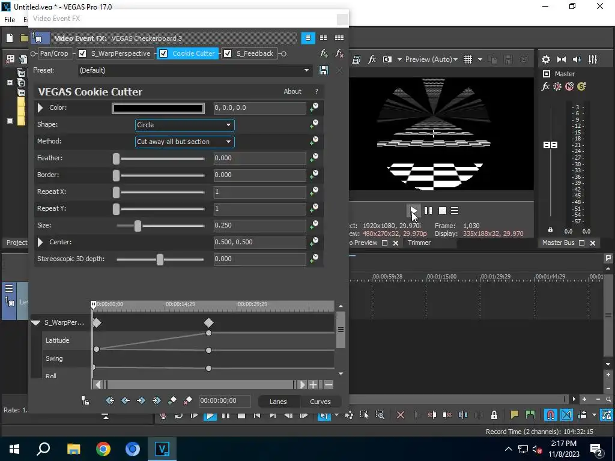Click the Overlays grid icon in preview
615x461 pixels.
pos(467,59)
